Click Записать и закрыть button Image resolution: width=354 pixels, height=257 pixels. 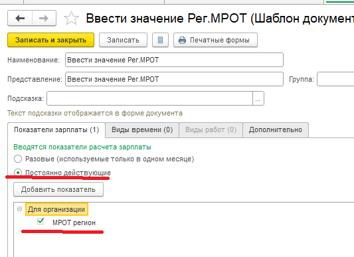point(50,40)
